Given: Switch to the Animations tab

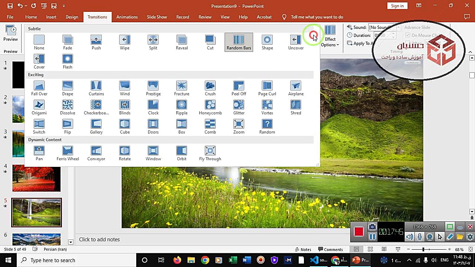Looking at the screenshot, I should (x=127, y=17).
